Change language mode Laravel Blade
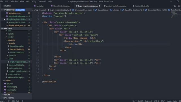 (x=172, y=101)
